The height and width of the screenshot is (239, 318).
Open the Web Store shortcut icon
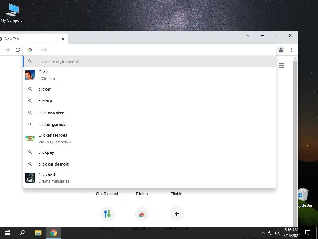(142, 214)
